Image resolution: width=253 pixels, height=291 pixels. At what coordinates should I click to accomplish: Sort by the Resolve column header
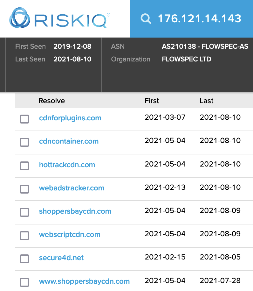(x=52, y=101)
